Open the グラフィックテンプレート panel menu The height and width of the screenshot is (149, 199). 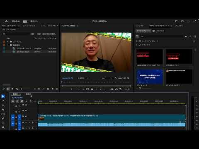tap(171, 26)
